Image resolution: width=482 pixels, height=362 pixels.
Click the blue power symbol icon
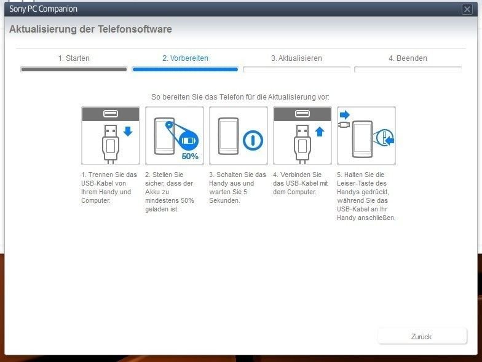click(x=253, y=140)
